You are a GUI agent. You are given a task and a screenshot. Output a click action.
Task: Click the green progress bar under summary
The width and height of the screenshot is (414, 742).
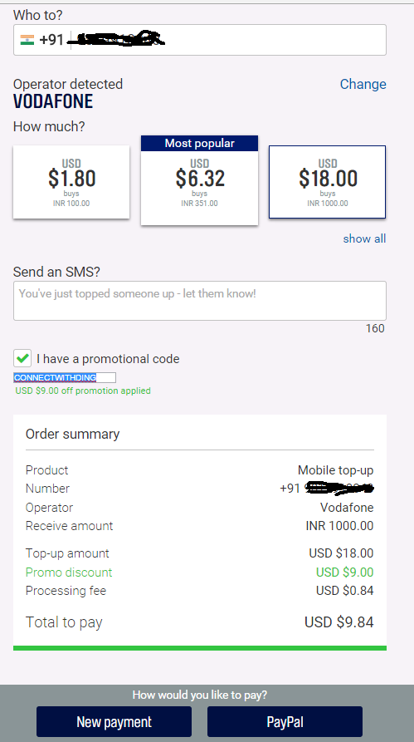point(199,648)
